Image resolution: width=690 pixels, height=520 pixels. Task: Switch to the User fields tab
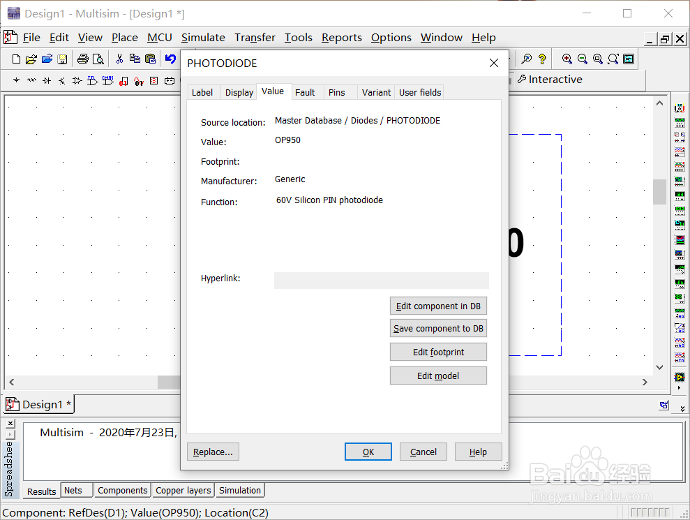[x=420, y=92]
